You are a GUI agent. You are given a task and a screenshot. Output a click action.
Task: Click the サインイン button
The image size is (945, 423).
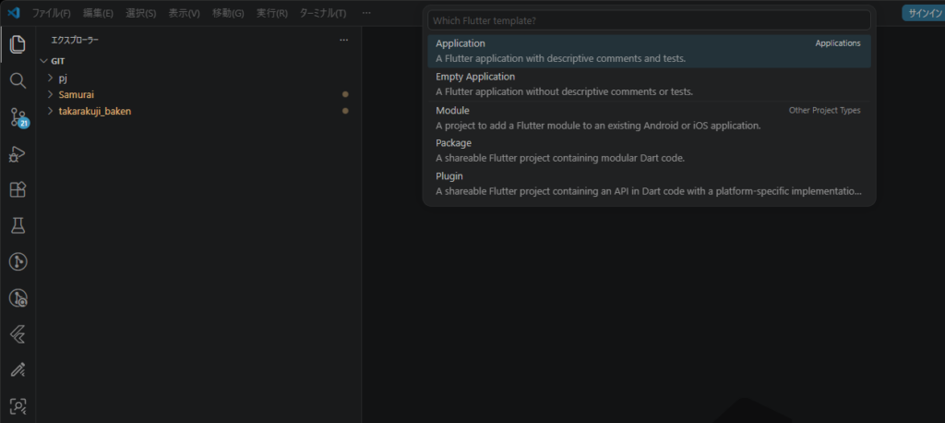click(923, 13)
